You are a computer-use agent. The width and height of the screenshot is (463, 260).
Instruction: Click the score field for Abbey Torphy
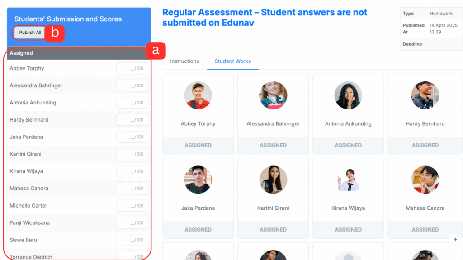pos(132,69)
